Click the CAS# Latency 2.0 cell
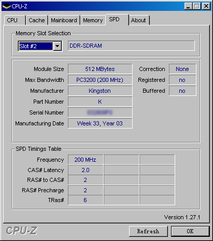Screen dimensions: 213x241 point(86,170)
